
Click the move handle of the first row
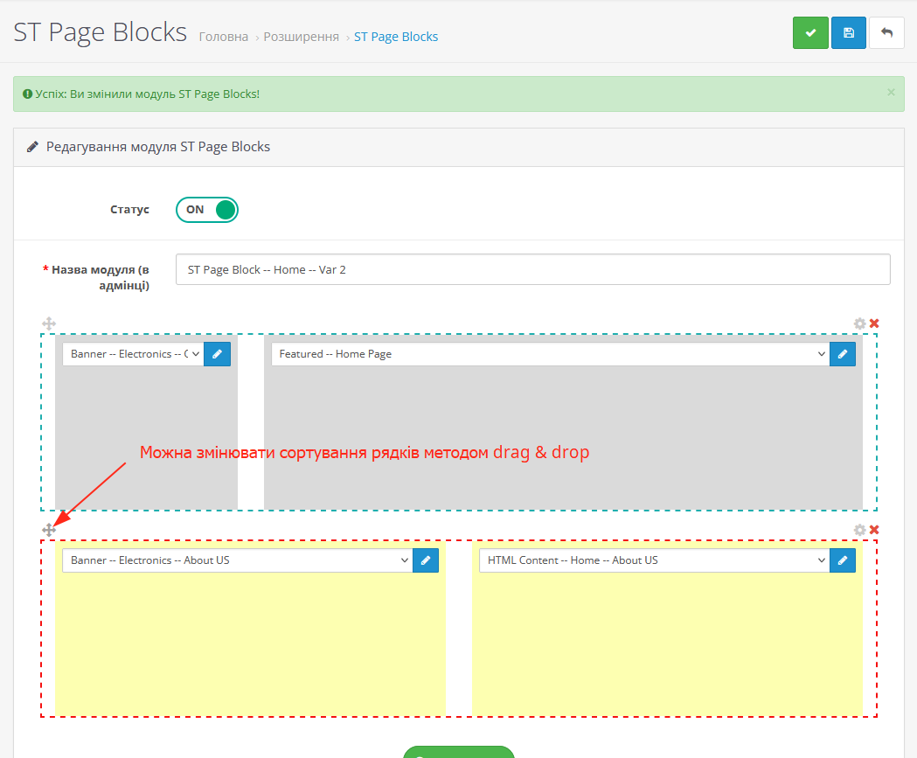[49, 323]
